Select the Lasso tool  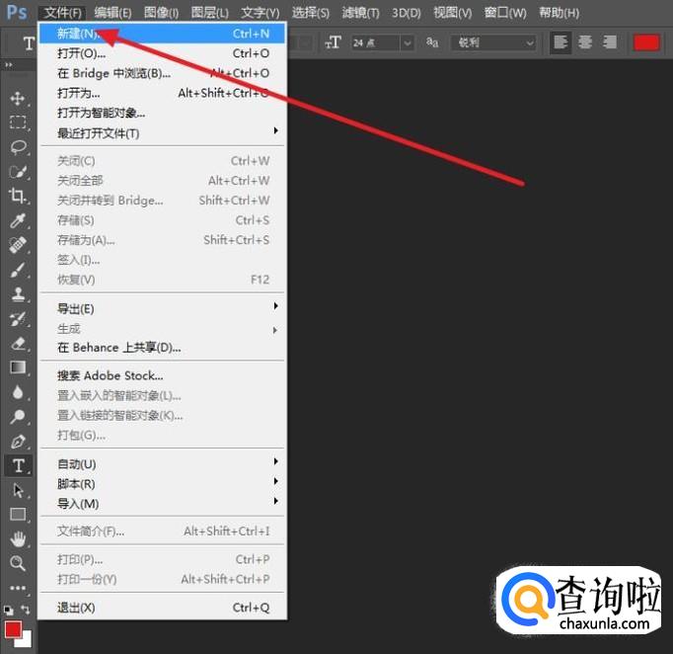pyautogui.click(x=18, y=146)
